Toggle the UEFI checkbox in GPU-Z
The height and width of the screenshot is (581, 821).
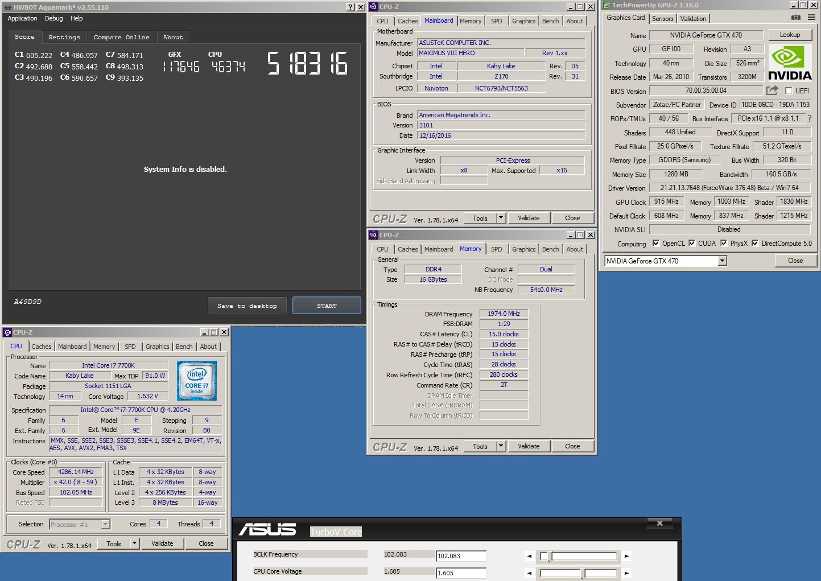789,90
